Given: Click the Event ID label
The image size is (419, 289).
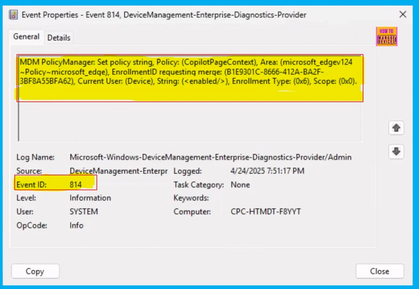Looking at the screenshot, I should (x=31, y=185).
